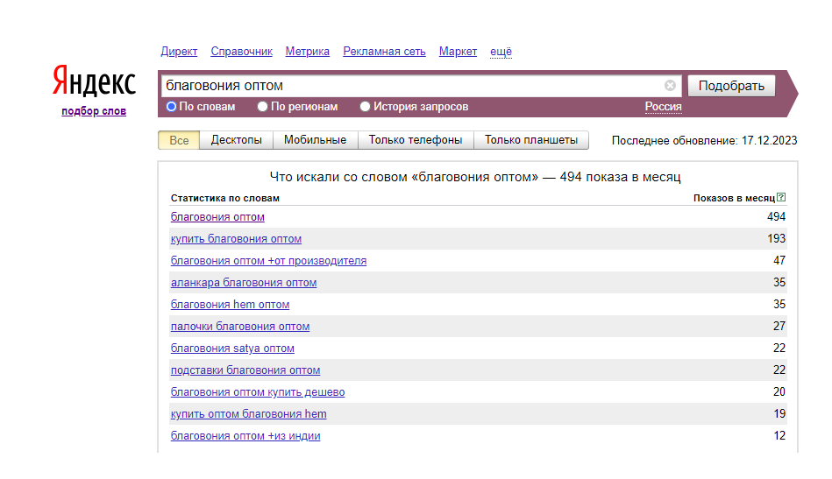
Task: Open the query аланкара благовония оптом
Action: tap(244, 283)
